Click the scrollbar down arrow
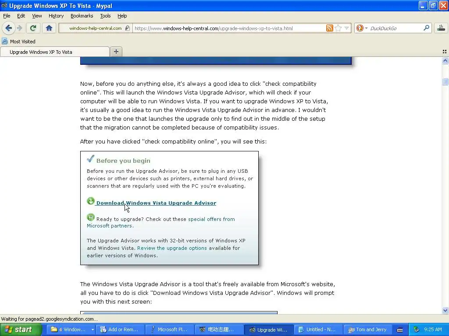The image size is (449, 336). 445,310
